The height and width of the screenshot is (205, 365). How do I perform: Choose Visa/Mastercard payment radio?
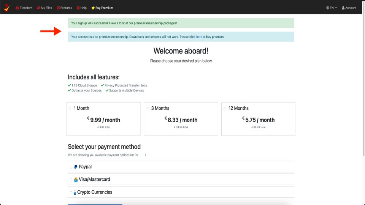coord(71,180)
